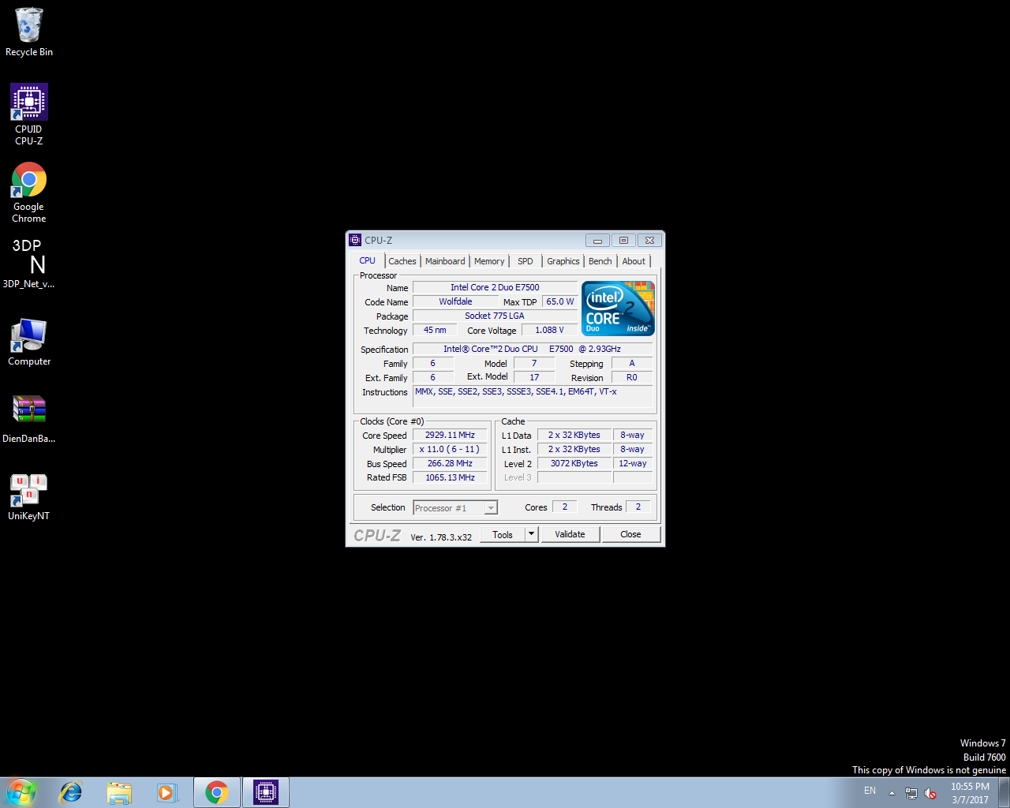This screenshot has width=1010, height=808.
Task: Click the L1 Inst. size 2 x 32 KBytes
Action: pyautogui.click(x=574, y=449)
